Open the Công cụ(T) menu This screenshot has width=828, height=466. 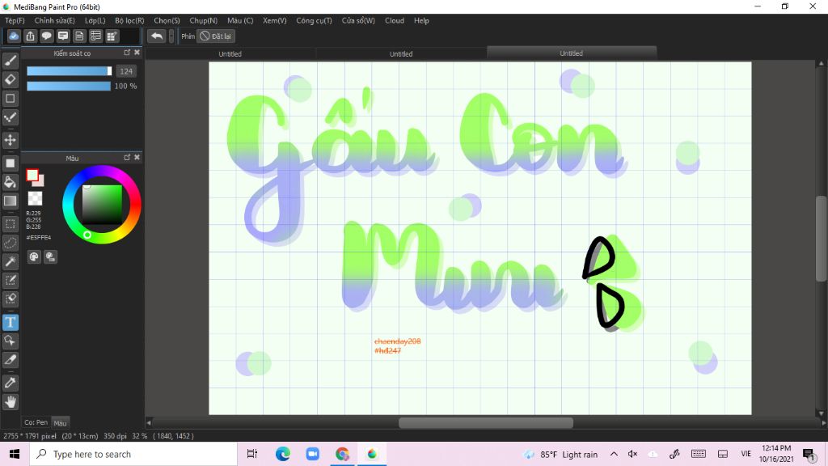(314, 20)
